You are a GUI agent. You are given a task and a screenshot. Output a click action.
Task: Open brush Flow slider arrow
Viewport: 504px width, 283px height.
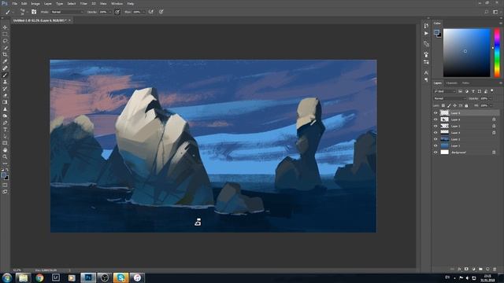(143, 12)
